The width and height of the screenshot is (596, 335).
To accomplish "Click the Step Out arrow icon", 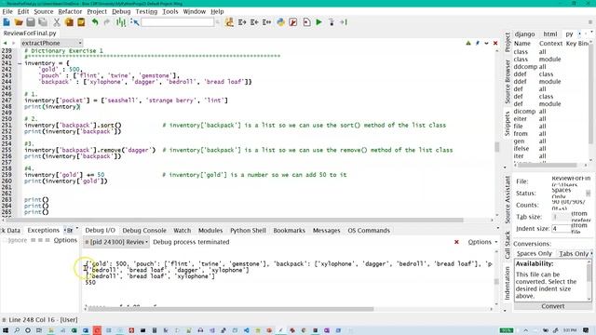I will click(x=344, y=22).
